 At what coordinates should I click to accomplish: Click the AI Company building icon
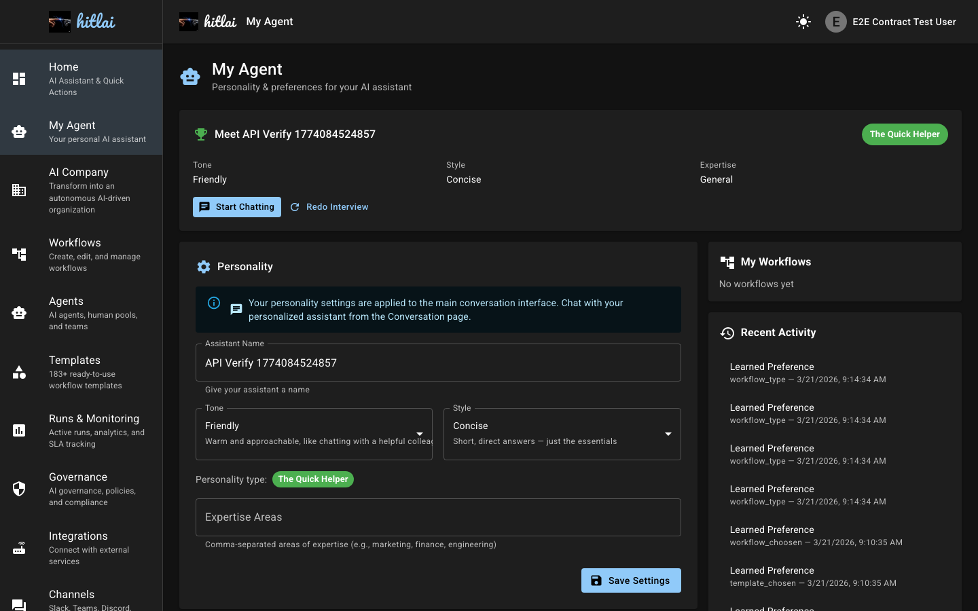point(19,191)
